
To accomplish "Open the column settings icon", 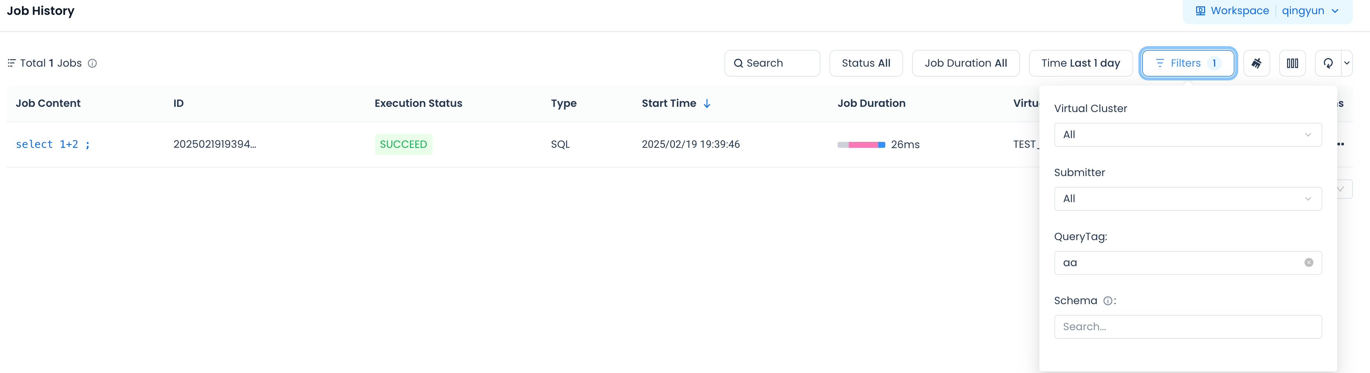I will (1292, 63).
